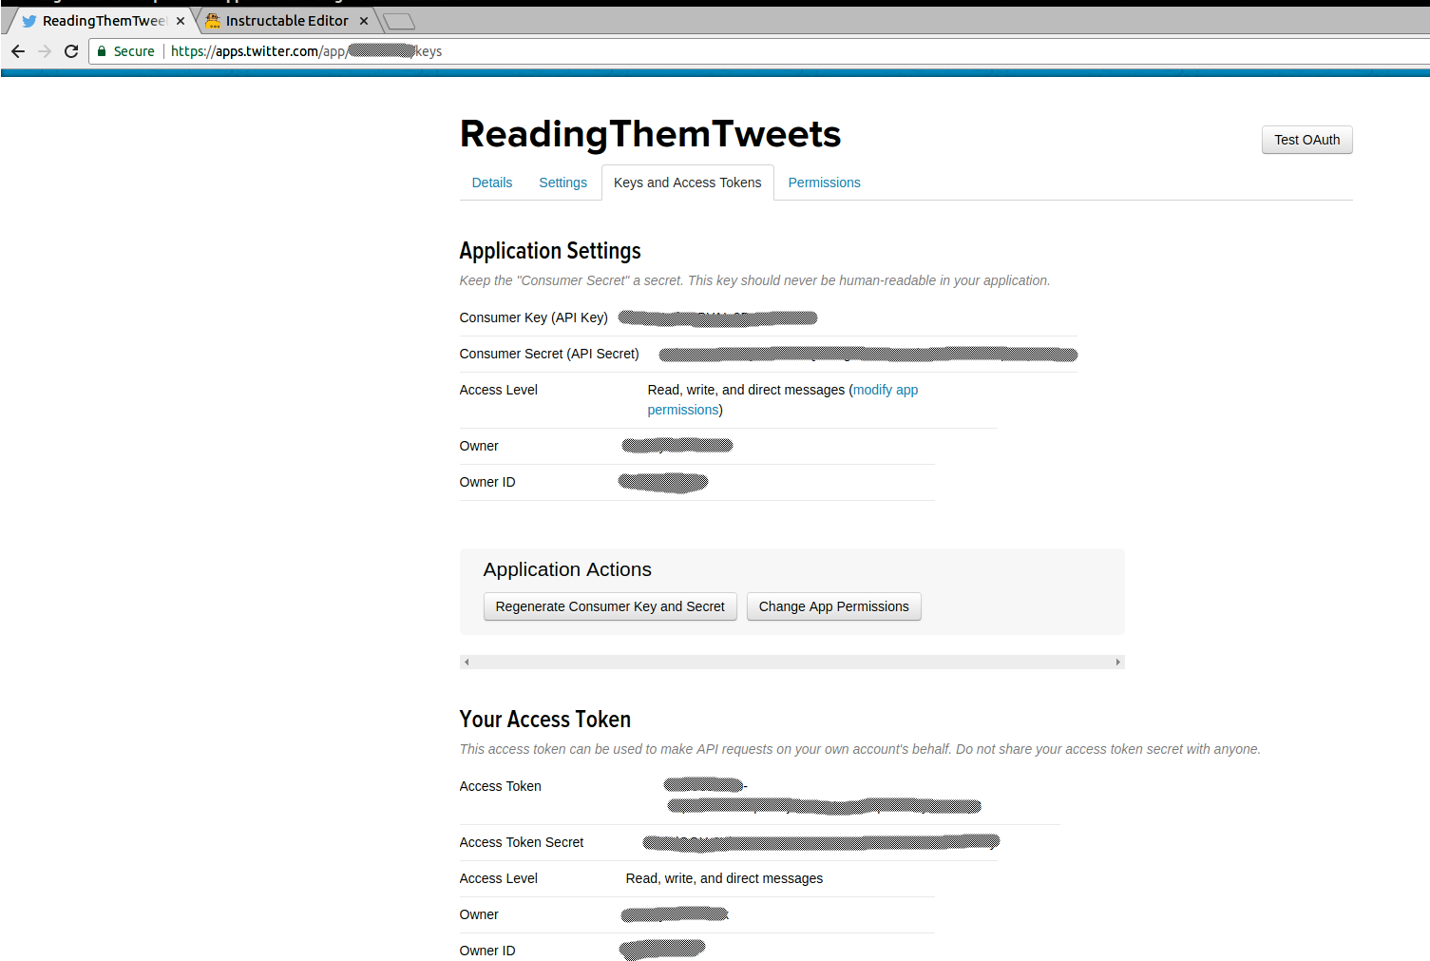Go back with the browser back arrow
Viewport: 1430px width, 961px height.
(18, 51)
